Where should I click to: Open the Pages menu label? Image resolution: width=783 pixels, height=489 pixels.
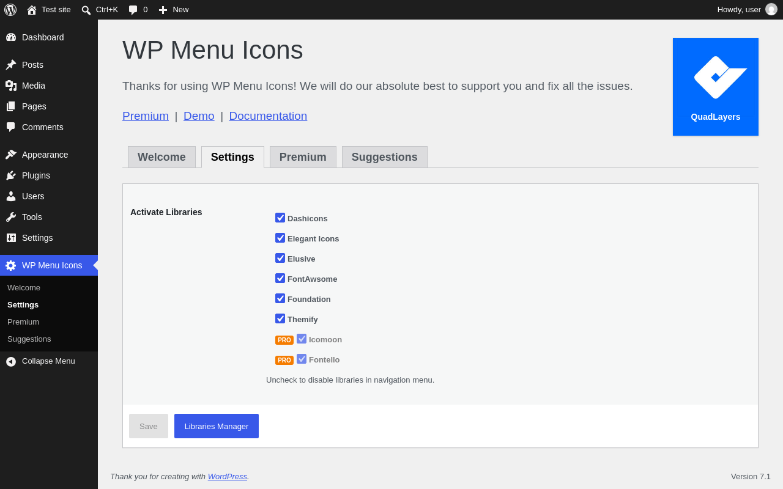34,106
